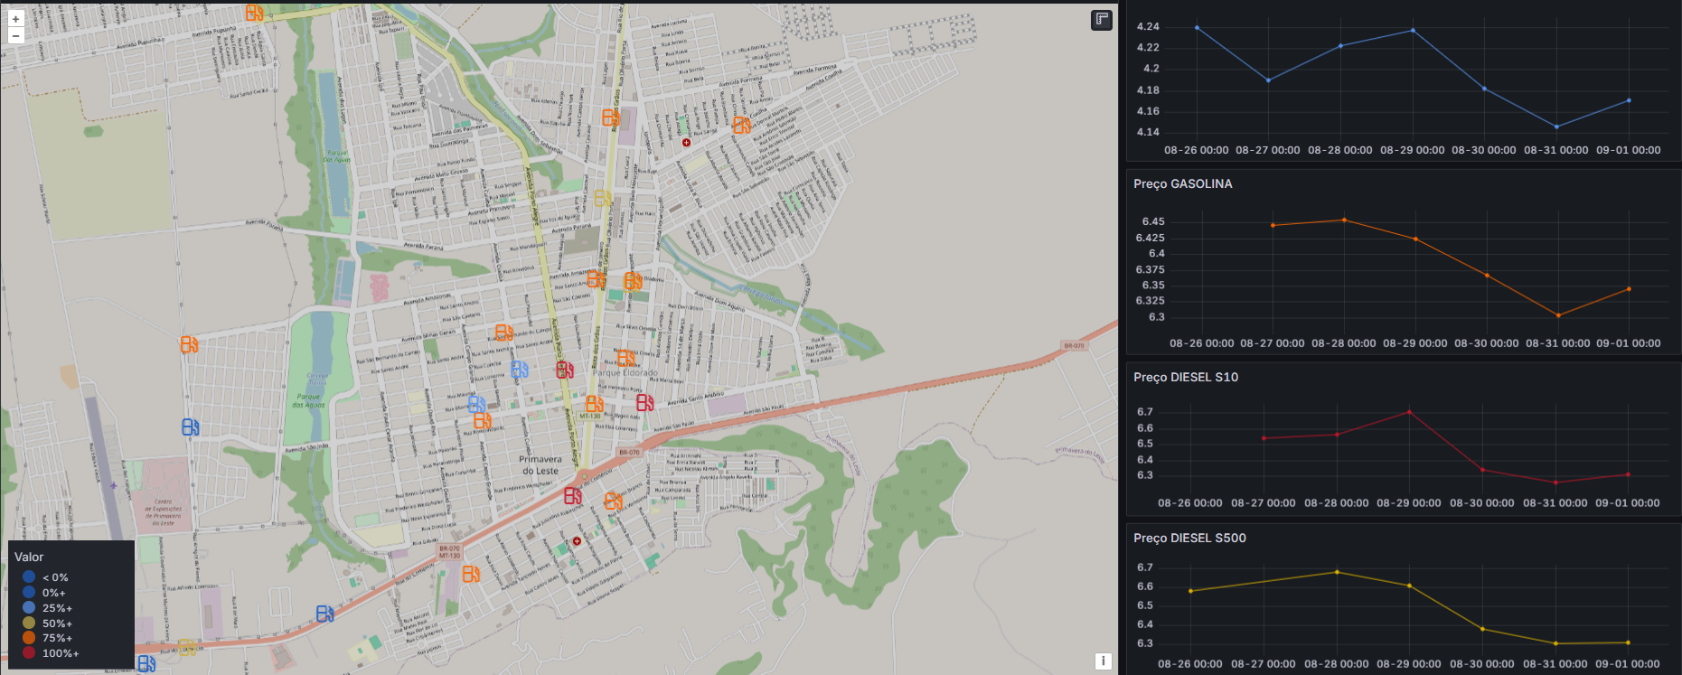The image size is (1682, 675).
Task: Select orange fuel station above MT-130 label
Action: 594,403
